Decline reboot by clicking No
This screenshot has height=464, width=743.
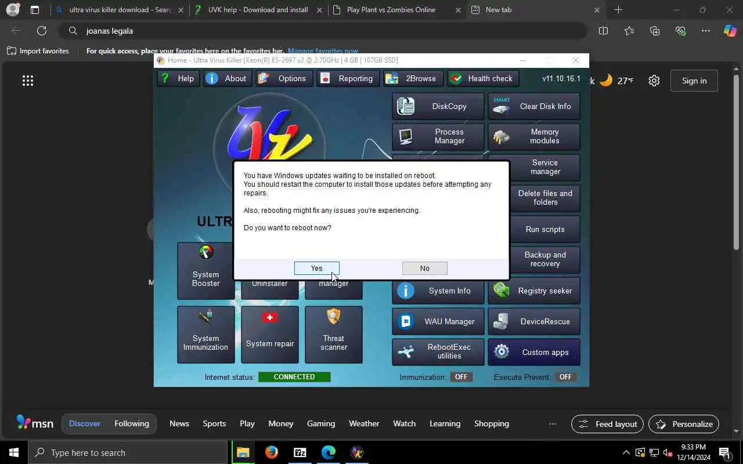click(424, 268)
